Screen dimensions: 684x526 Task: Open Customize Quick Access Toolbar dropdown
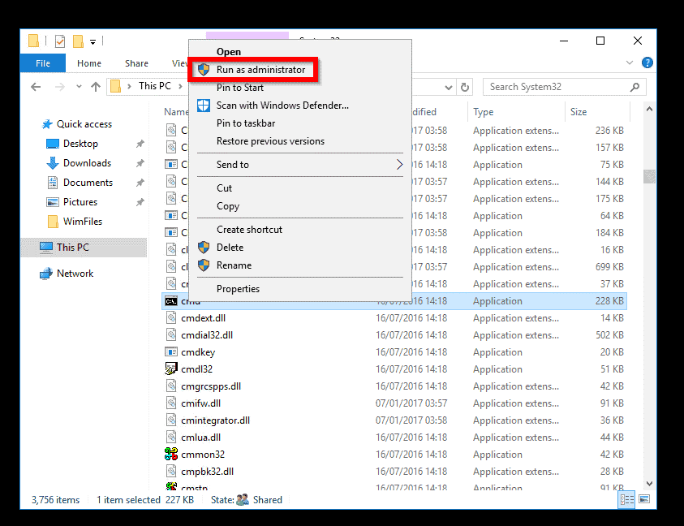93,42
